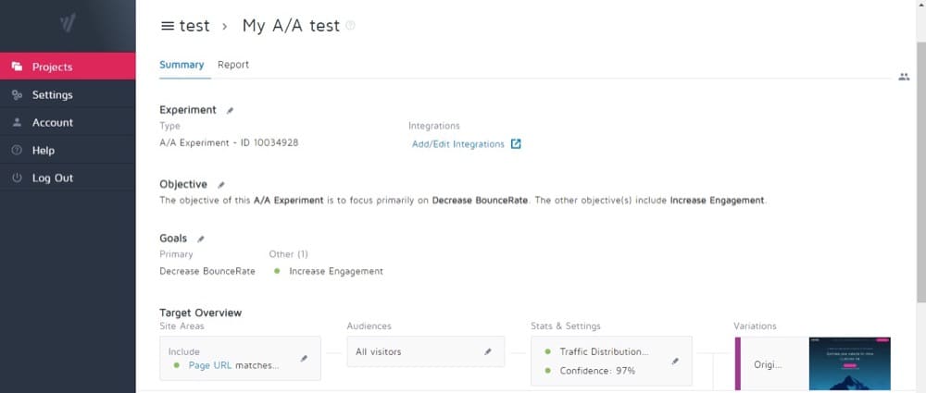Go to Settings in the sidebar

(52, 94)
